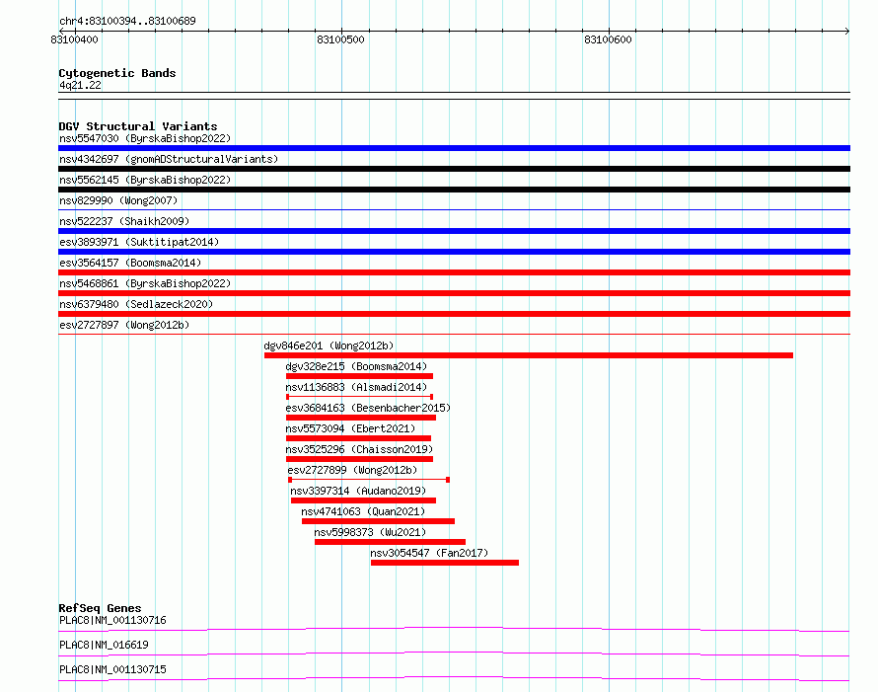This screenshot has width=878, height=692.
Task: Click the red esv3564157 variant bar
Action: click(x=454, y=272)
